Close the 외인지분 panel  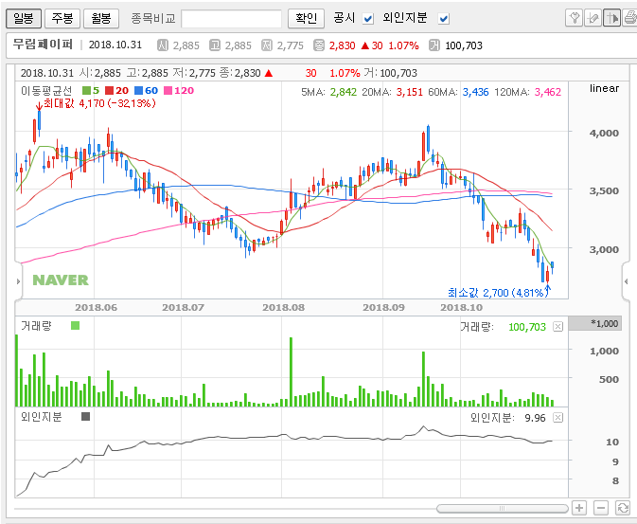[558, 418]
